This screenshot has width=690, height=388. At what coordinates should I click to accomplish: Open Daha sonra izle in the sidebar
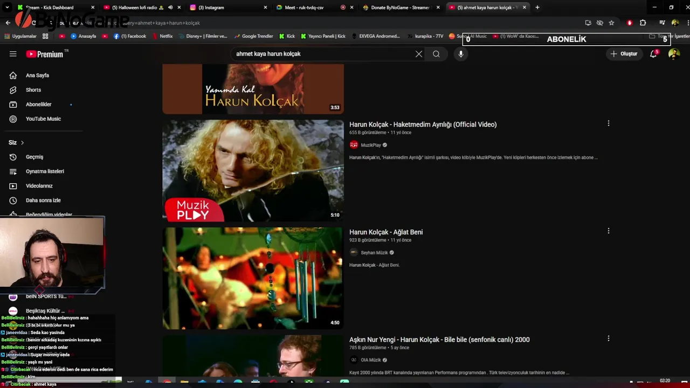coord(43,200)
